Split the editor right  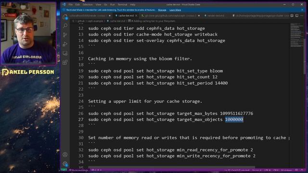(297, 15)
